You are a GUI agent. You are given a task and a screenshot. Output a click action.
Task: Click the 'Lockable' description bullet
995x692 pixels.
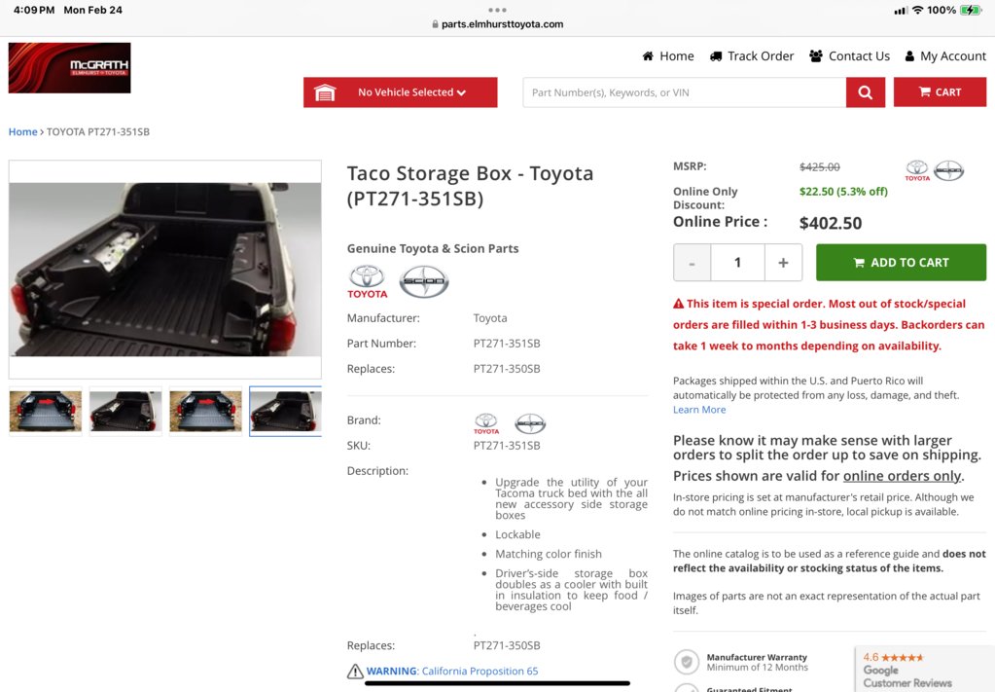[517, 534]
